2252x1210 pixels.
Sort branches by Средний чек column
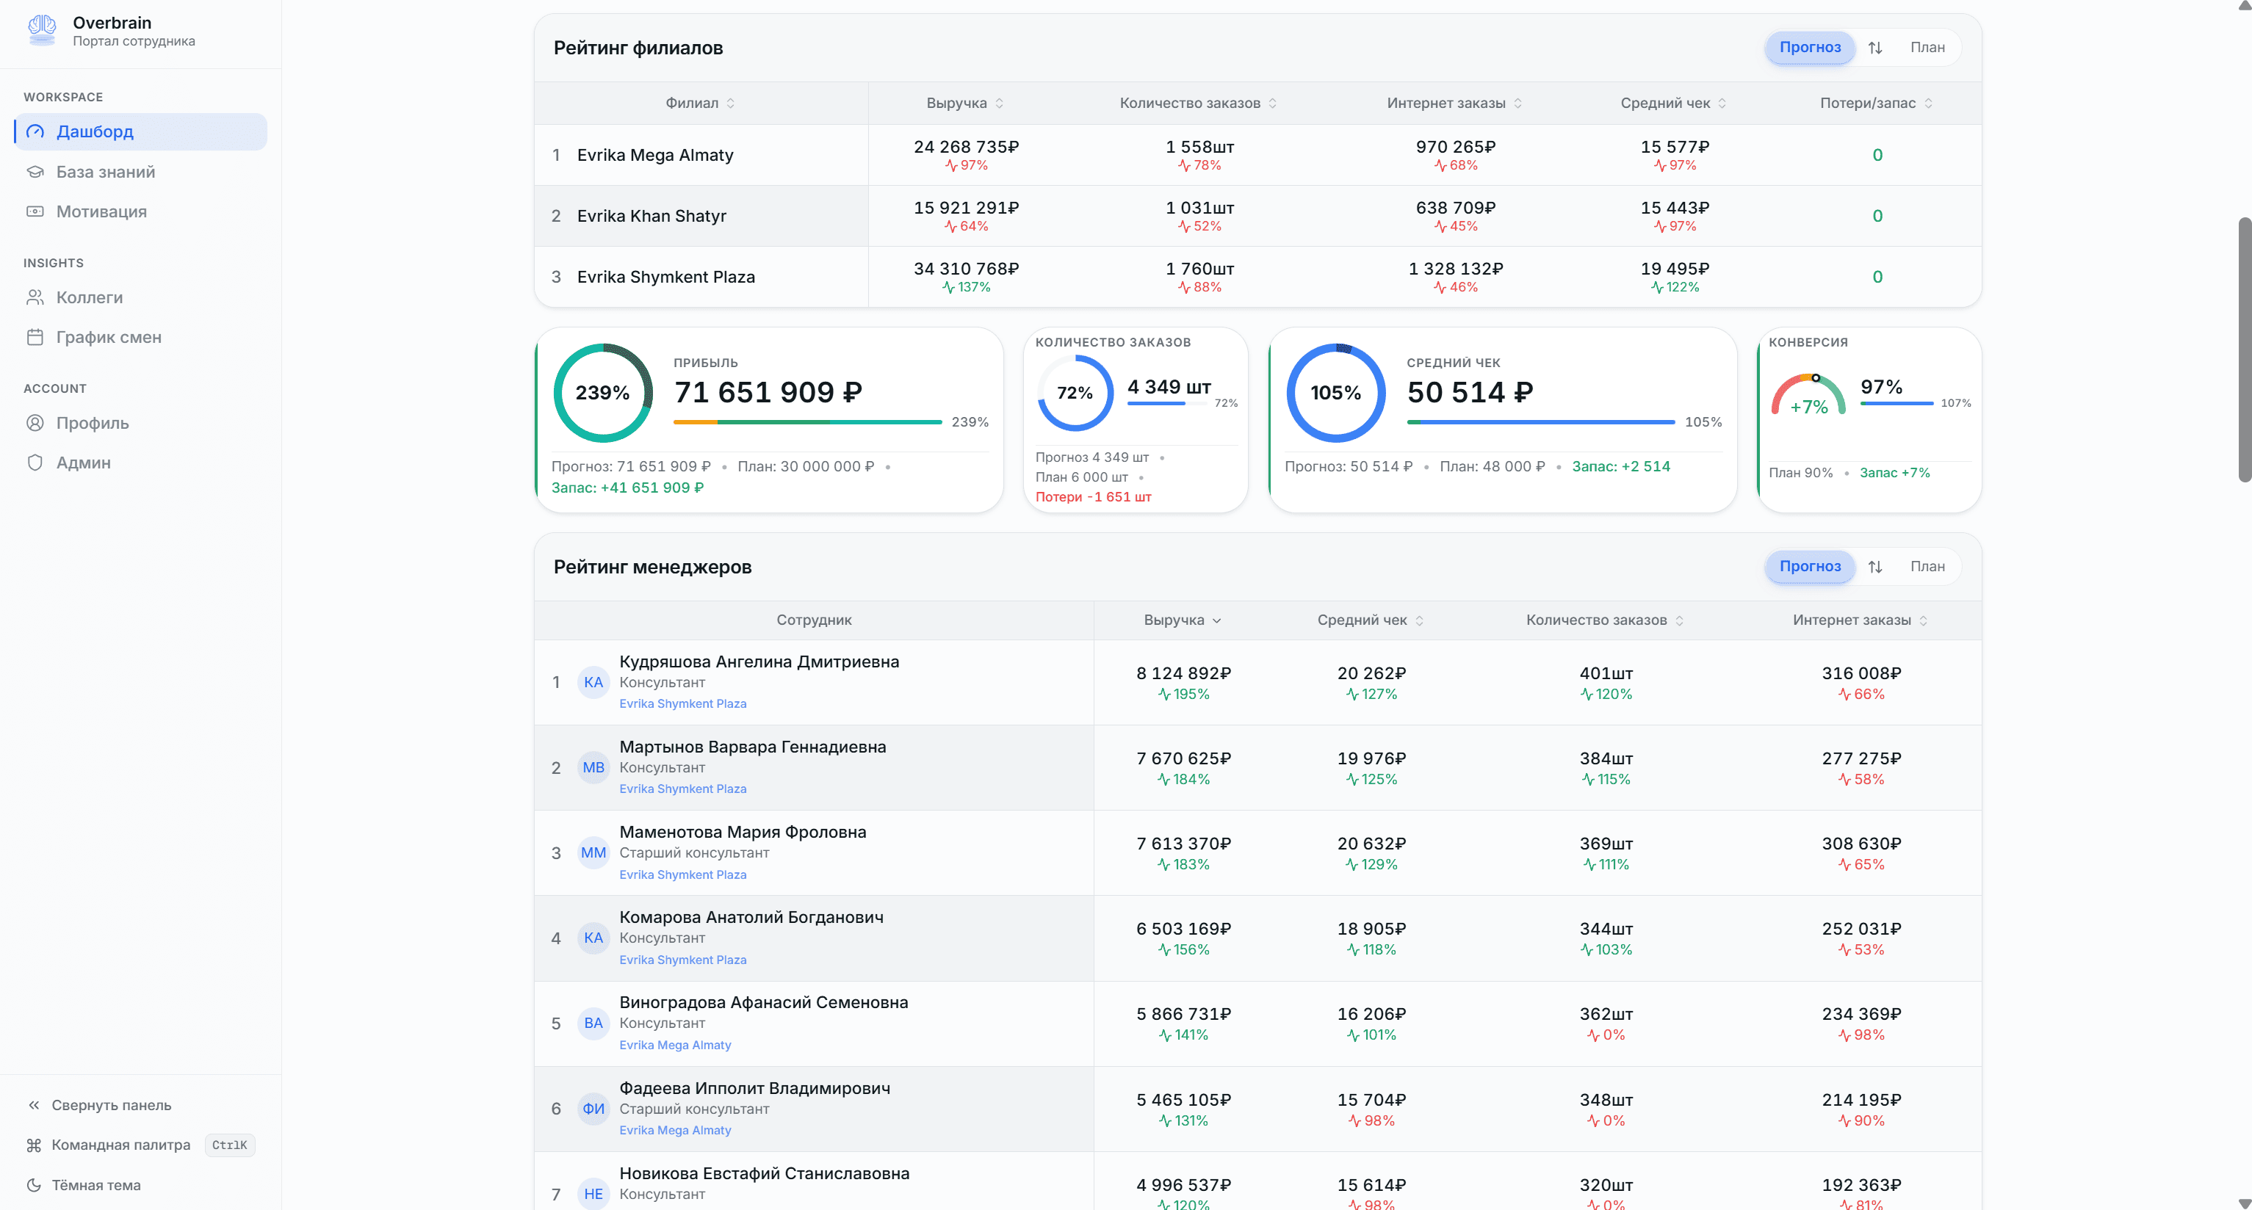point(1673,103)
